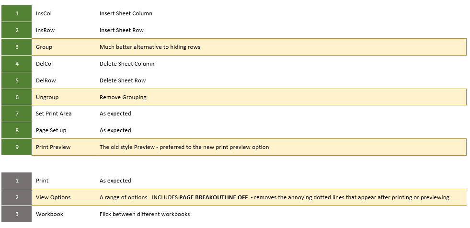Click 'Flick between different workbooks' text
This screenshot has height=228, width=470.
tap(145, 214)
